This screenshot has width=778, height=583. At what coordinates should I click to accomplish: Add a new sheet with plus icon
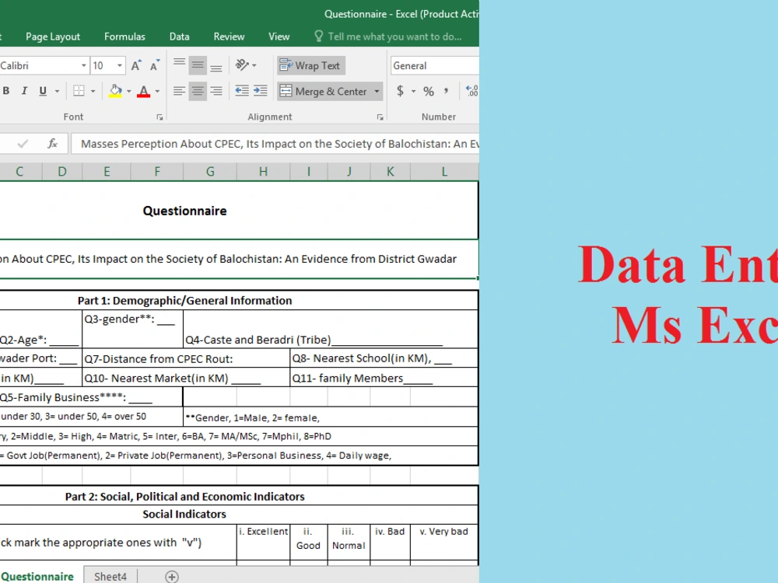[x=172, y=577]
